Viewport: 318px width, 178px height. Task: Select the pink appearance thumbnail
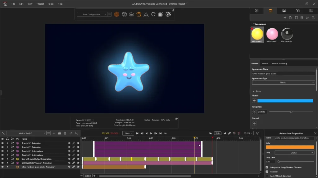(272, 34)
